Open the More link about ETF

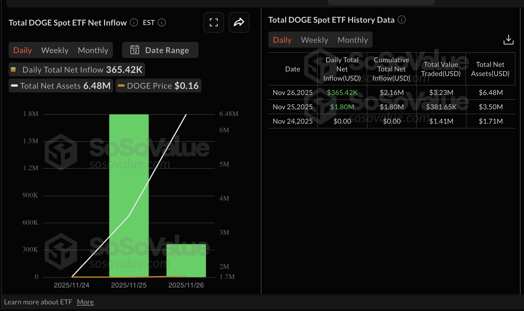coord(85,302)
